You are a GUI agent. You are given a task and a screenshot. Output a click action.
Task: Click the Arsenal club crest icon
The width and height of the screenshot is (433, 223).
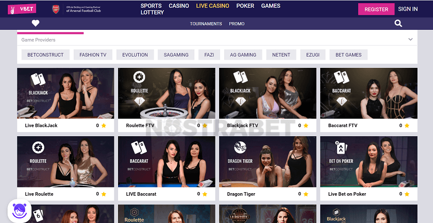(56, 9)
